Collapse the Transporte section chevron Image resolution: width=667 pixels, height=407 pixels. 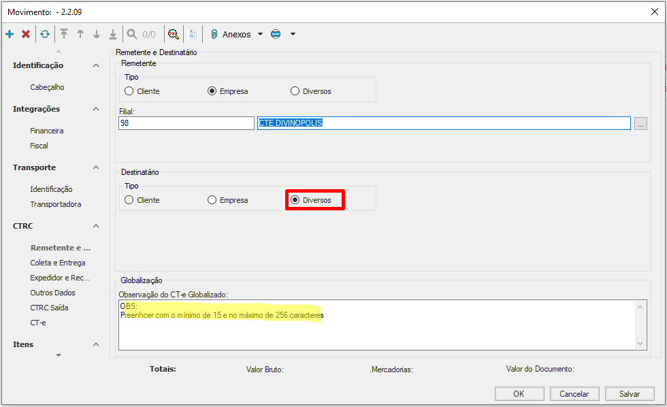pos(96,167)
